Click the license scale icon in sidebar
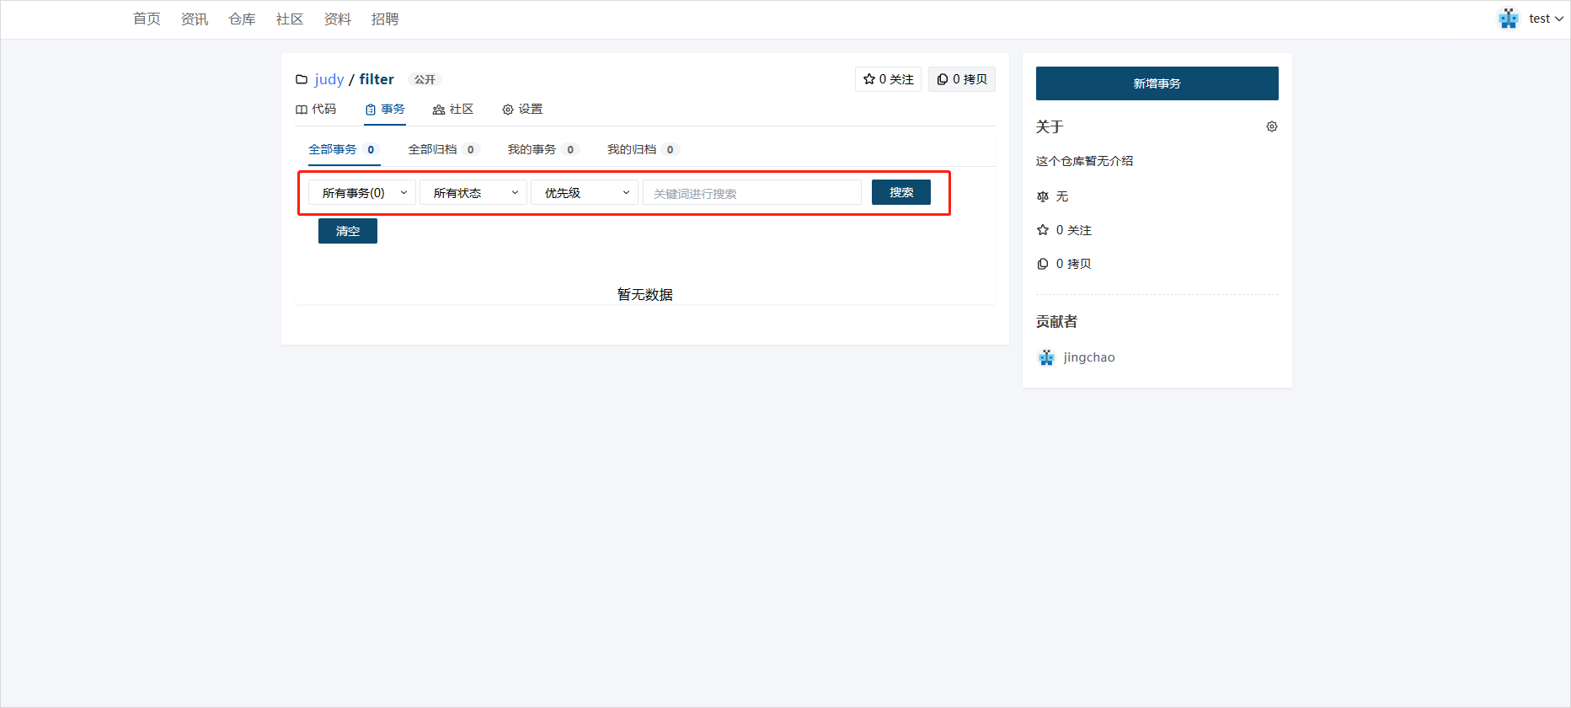The image size is (1571, 708). point(1043,196)
